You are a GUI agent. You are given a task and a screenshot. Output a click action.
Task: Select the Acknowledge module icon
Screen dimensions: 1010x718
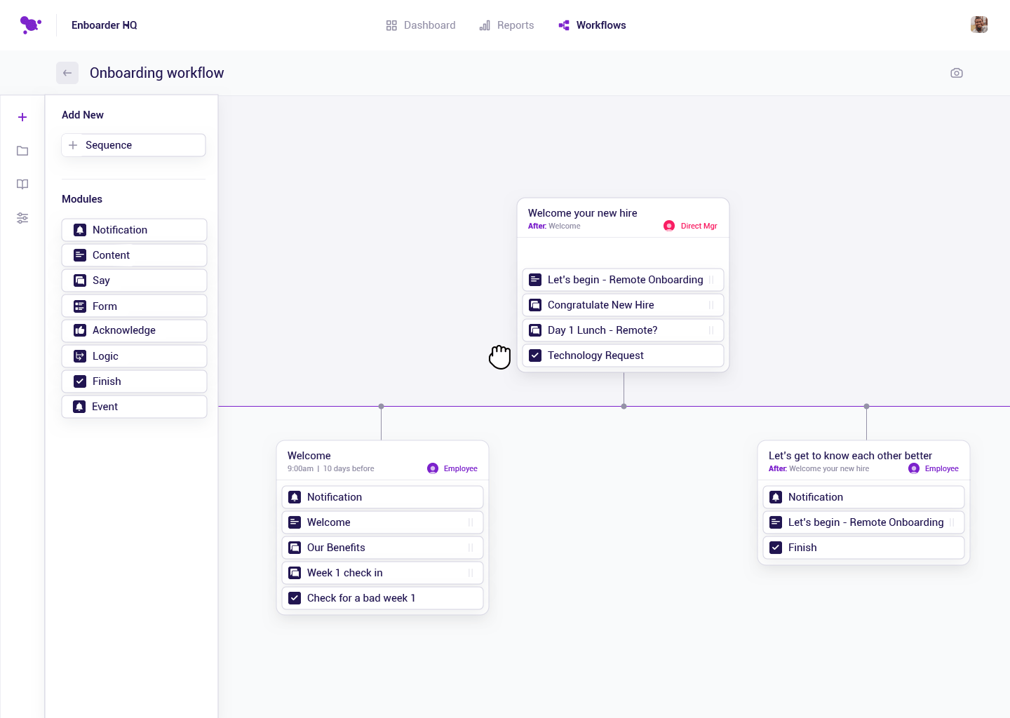[x=80, y=330]
